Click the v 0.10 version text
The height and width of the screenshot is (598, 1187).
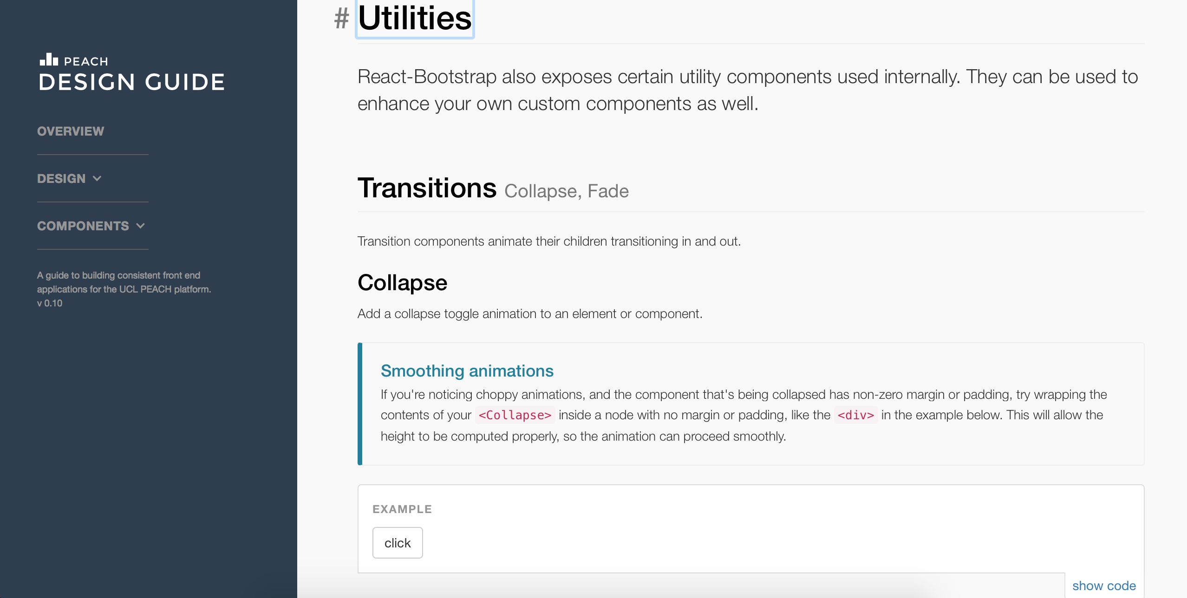click(50, 303)
